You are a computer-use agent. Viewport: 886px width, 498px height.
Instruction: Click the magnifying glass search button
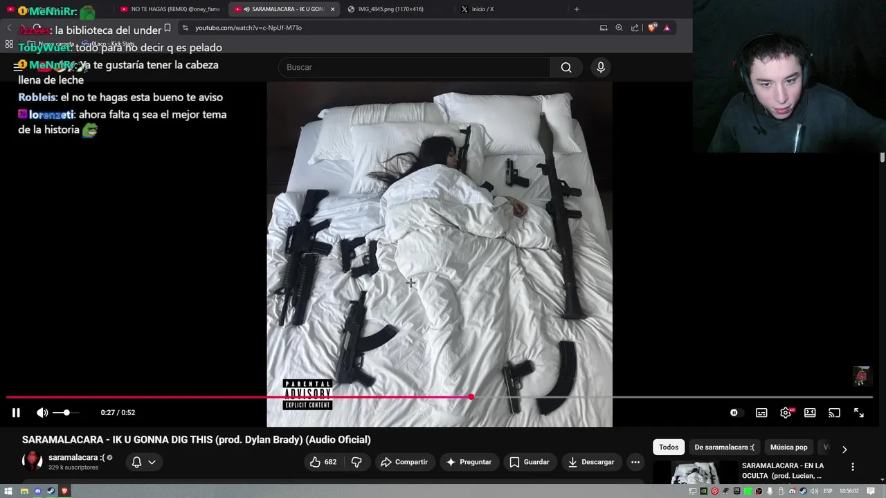tap(566, 67)
